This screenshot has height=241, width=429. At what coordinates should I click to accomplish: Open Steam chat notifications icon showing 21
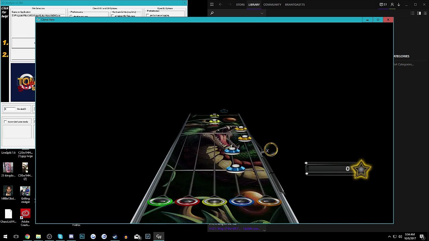[x=383, y=4]
